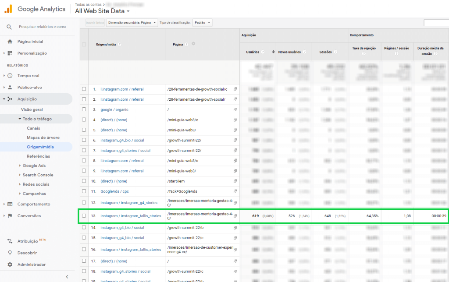Click the Tempo real clock icon

pos(10,76)
